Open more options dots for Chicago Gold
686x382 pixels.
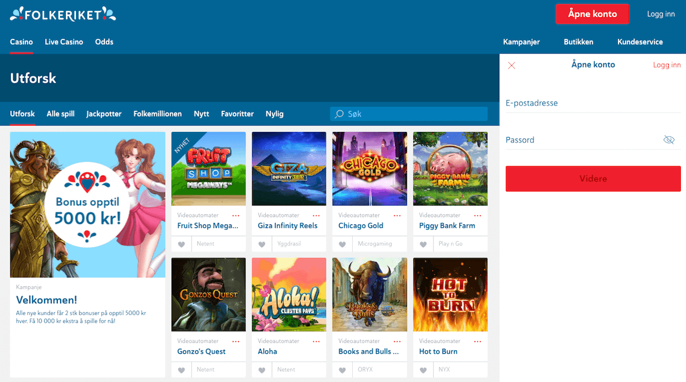[397, 216]
